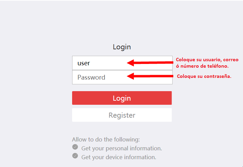Click the checkmark icon beside device information

click(x=75, y=156)
